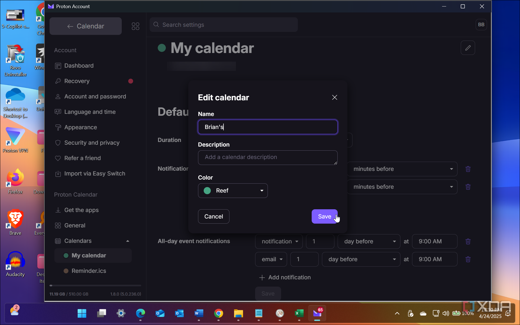Click the Search settings field
The width and height of the screenshot is (520, 325).
click(223, 25)
